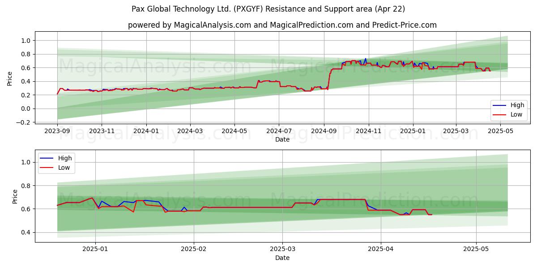Click the '0.4' price tick in lower chart
The height and width of the screenshot is (268, 537).
point(26,232)
